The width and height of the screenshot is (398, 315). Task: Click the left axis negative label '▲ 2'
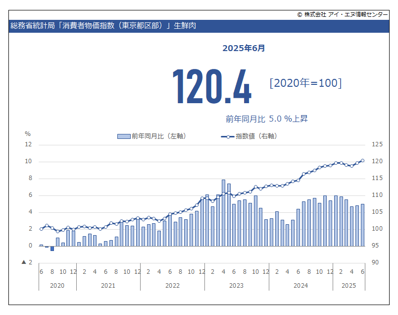point(27,262)
